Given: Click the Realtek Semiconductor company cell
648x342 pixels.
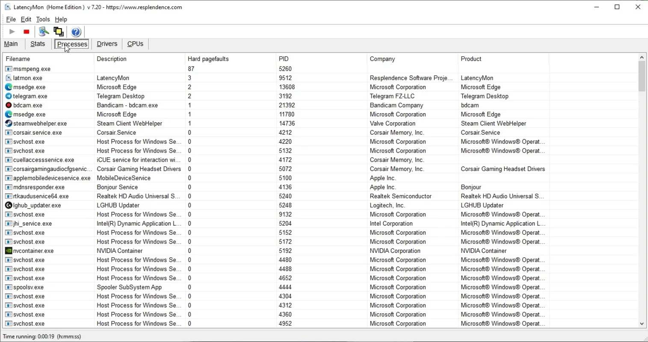Looking at the screenshot, I should (x=401, y=196).
